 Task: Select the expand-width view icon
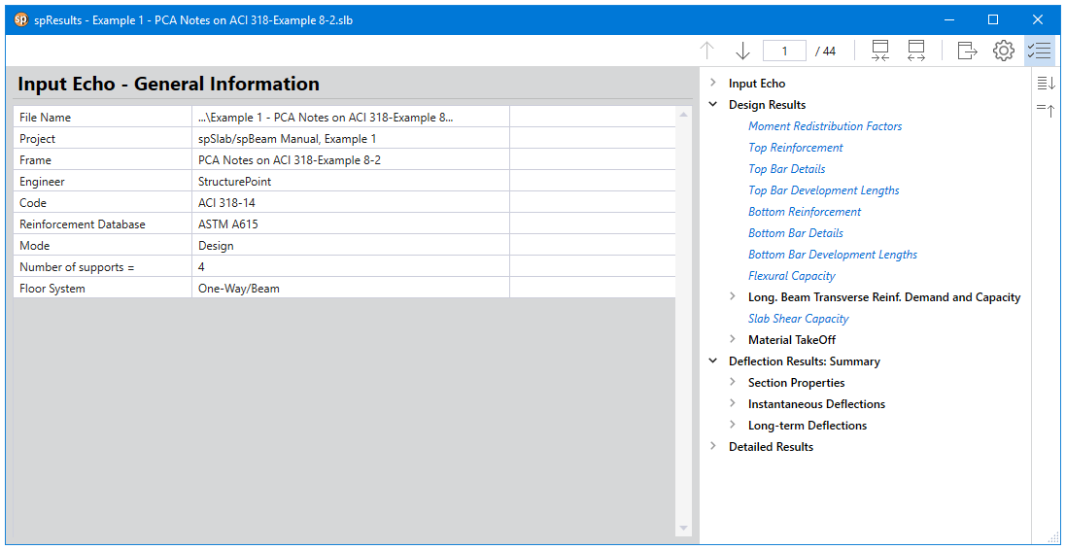coord(916,51)
